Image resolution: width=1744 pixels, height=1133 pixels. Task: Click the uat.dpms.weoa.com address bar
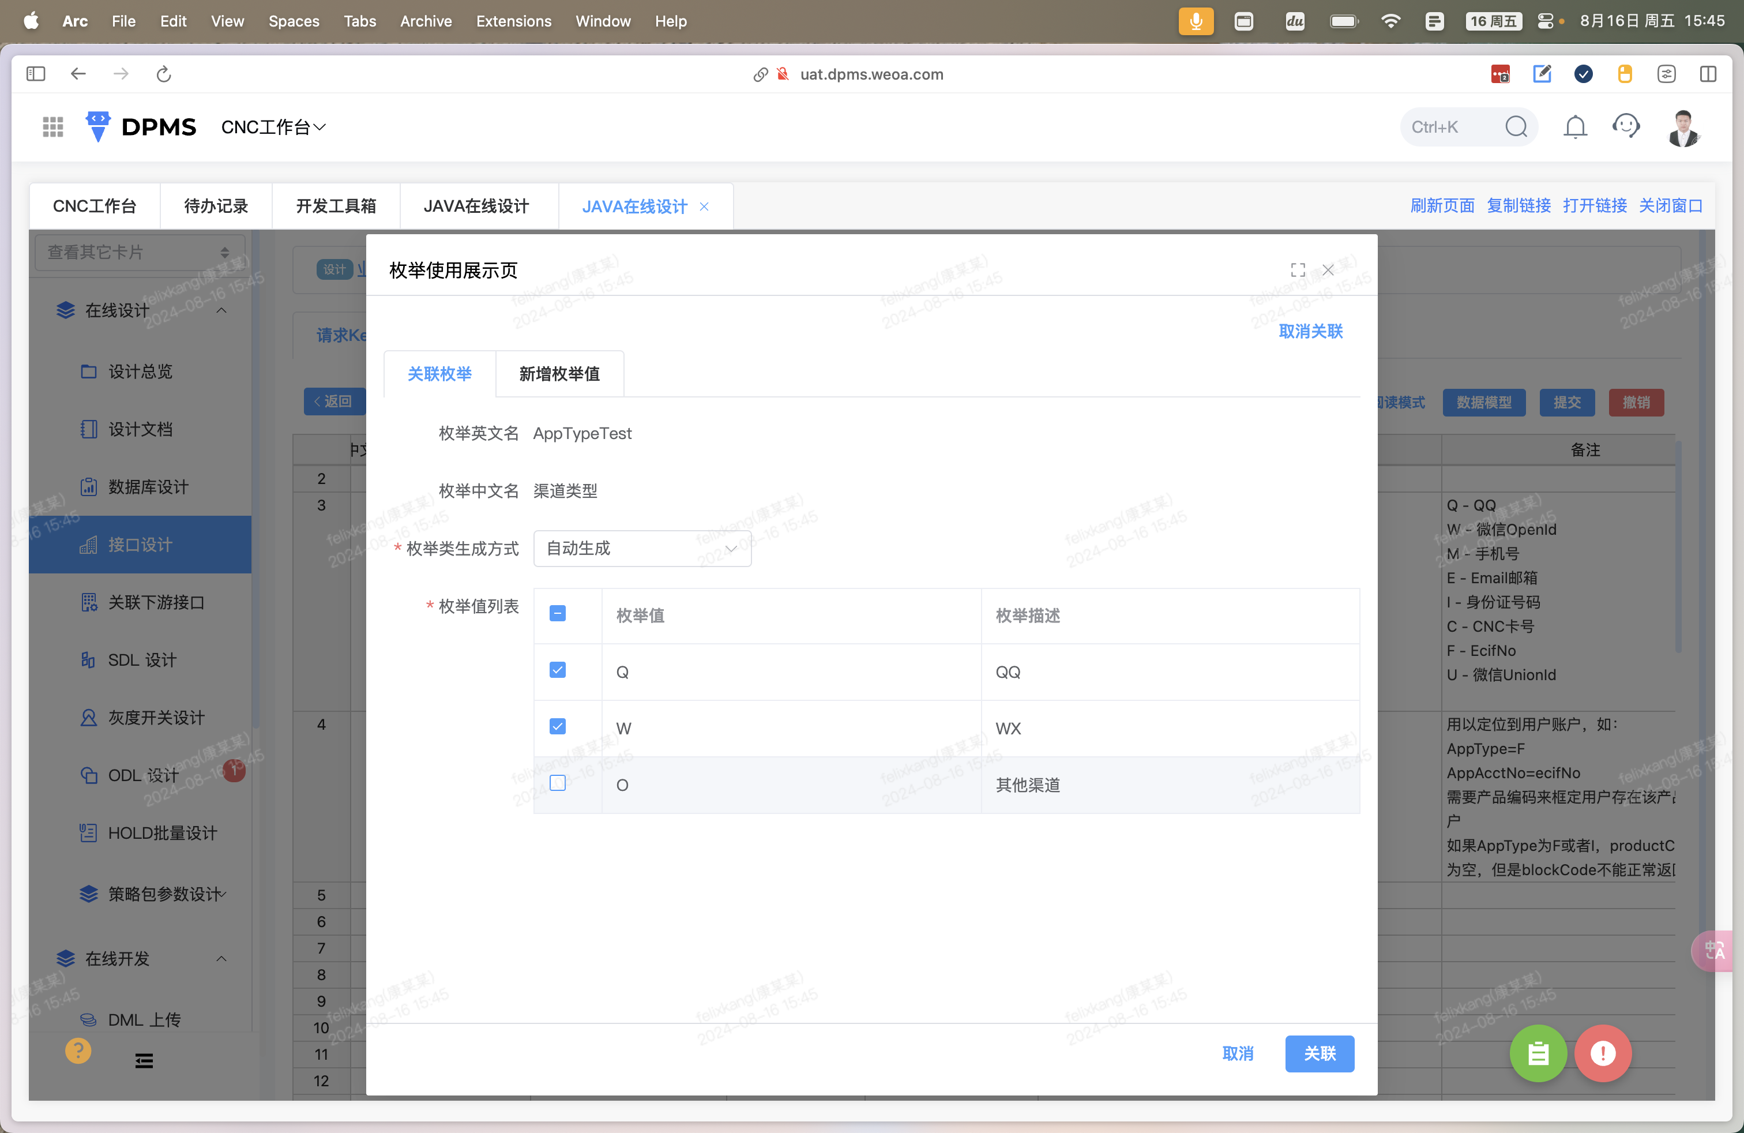point(871,74)
